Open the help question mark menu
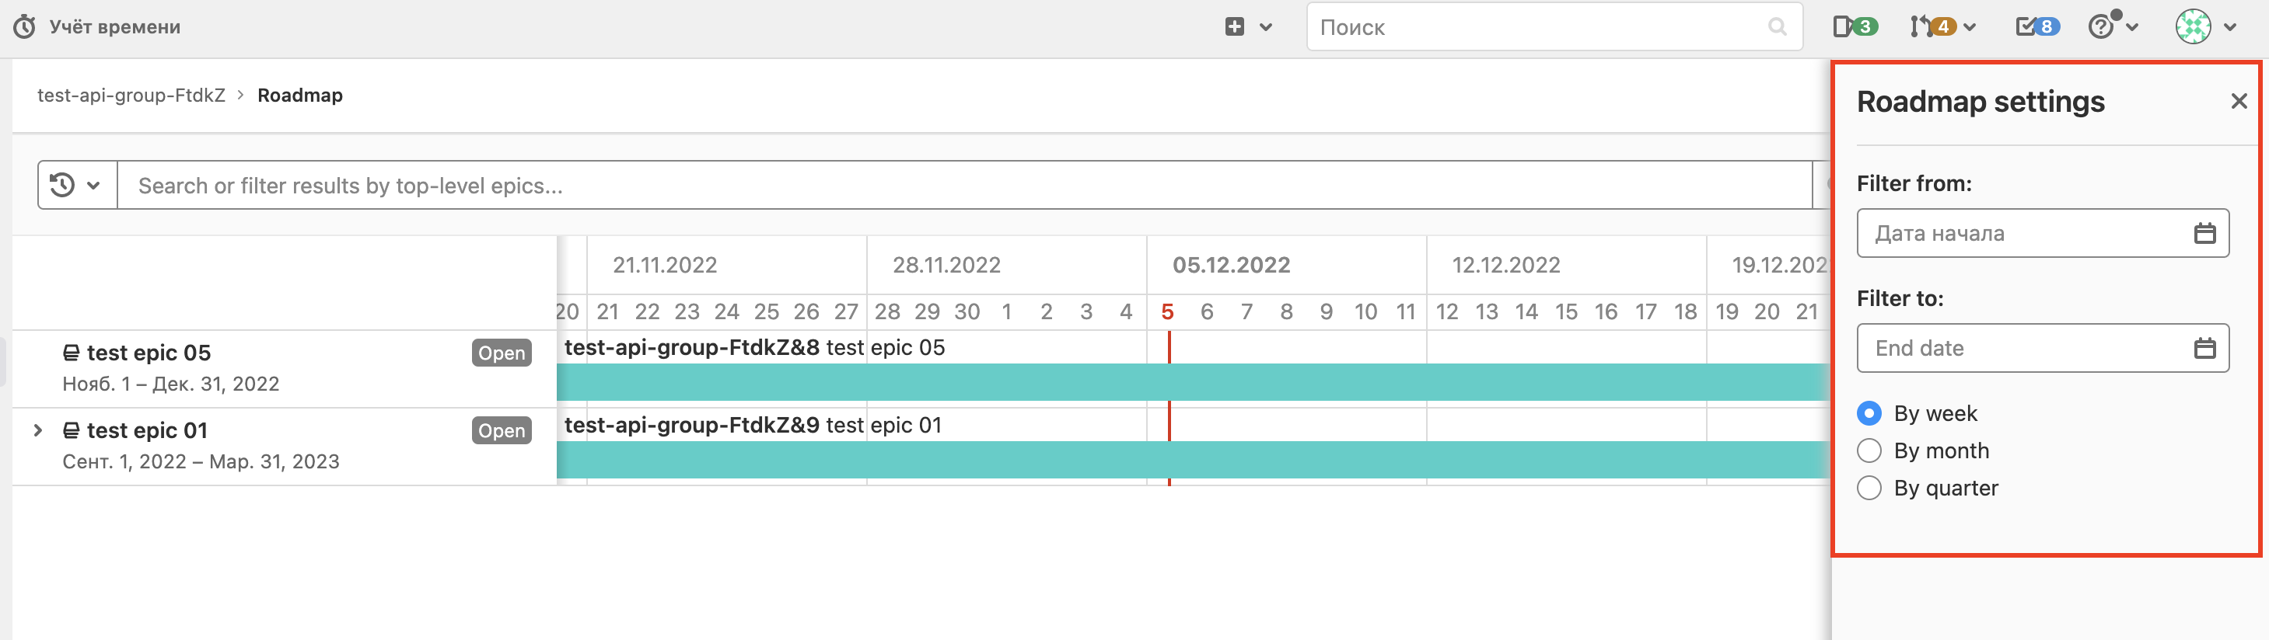Screen dimensions: 2269x640 click(2111, 26)
